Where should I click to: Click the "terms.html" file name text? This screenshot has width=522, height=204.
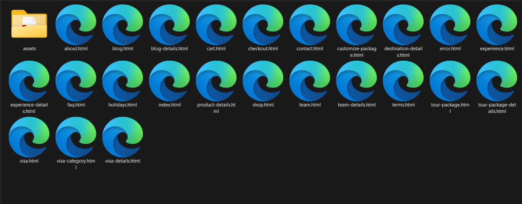coord(403,105)
